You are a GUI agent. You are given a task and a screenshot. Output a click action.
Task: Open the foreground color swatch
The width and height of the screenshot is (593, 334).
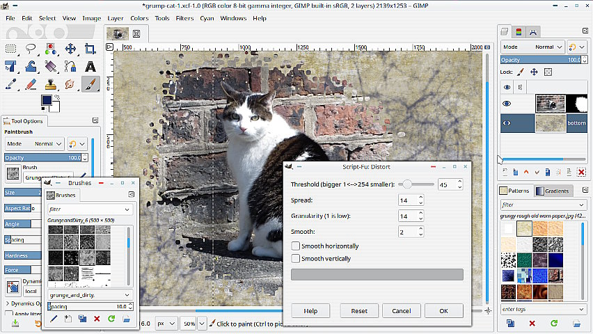pos(47,100)
